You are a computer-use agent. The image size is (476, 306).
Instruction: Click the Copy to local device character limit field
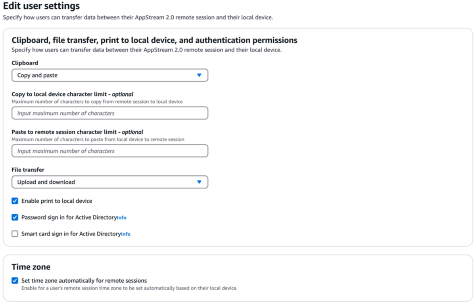[x=110, y=113]
